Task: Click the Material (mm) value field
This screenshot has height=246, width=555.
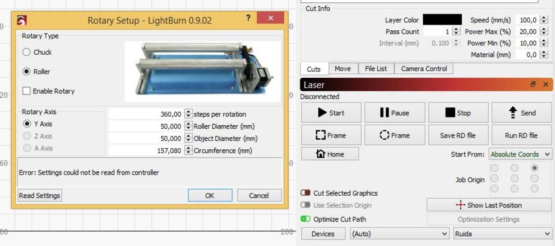Action: 528,55
